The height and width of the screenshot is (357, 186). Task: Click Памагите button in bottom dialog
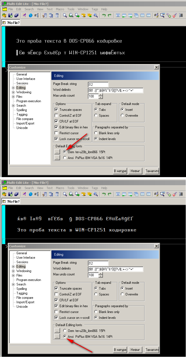click(x=152, y=349)
